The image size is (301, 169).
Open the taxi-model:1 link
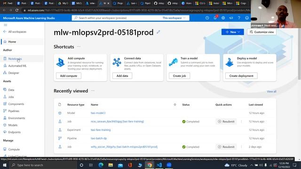point(98,113)
